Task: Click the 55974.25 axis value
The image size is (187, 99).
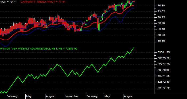Action: 163,76
